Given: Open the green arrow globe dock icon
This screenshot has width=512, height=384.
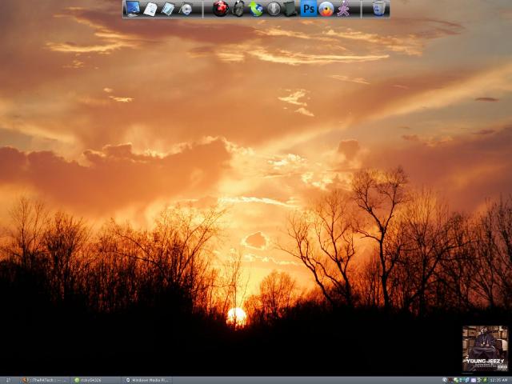Looking at the screenshot, I should [x=256, y=9].
